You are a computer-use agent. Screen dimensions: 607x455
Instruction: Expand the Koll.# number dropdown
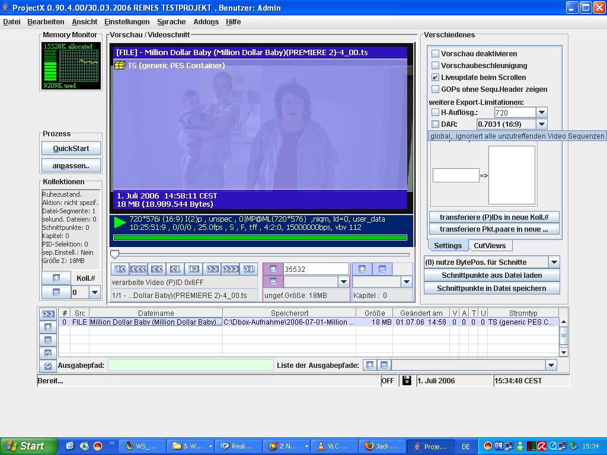tap(94, 293)
